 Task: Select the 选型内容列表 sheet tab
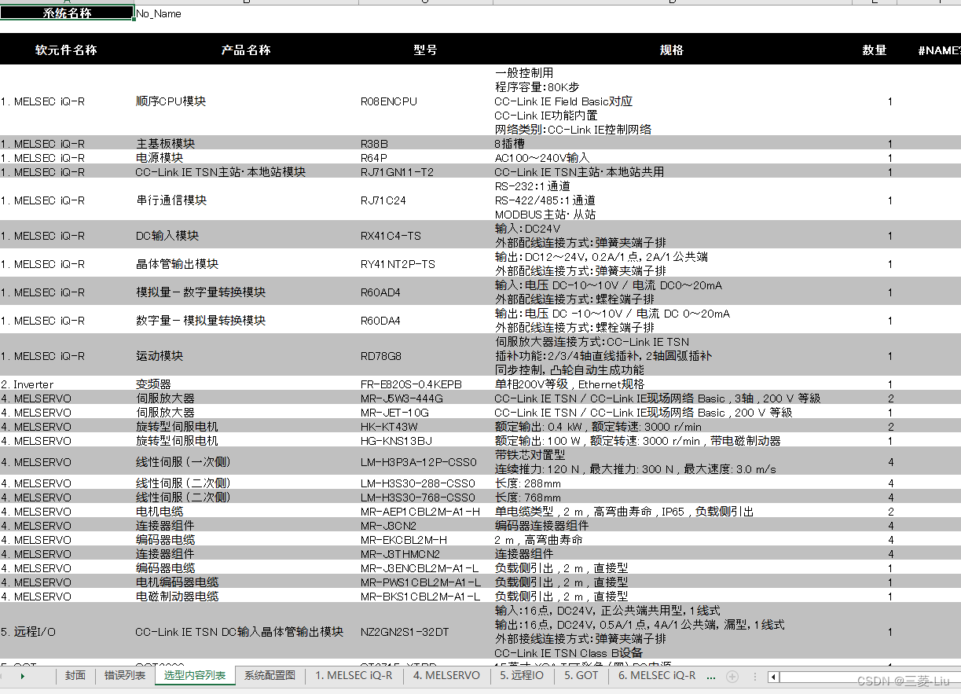194,676
